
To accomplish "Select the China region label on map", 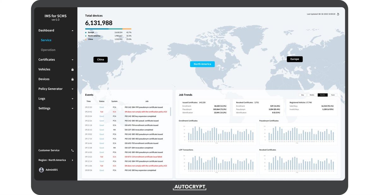I will 100,60.
